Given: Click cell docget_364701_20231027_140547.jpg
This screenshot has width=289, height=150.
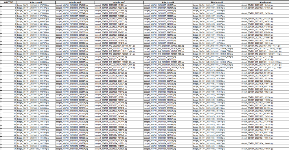Looking at the screenshot, I should pyautogui.click(x=217, y=16).
